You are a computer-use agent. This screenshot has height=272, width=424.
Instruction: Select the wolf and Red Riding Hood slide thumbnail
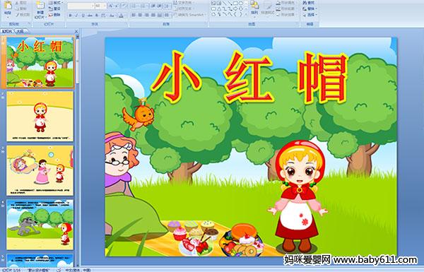tap(40, 225)
